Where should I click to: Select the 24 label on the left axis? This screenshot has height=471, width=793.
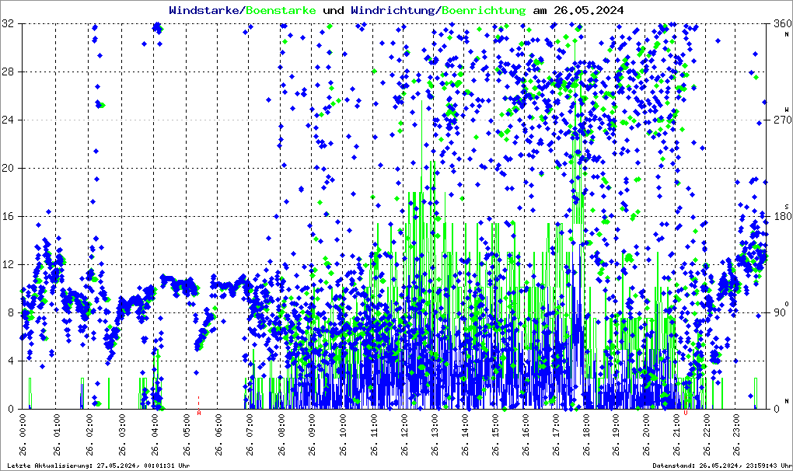coord(9,120)
